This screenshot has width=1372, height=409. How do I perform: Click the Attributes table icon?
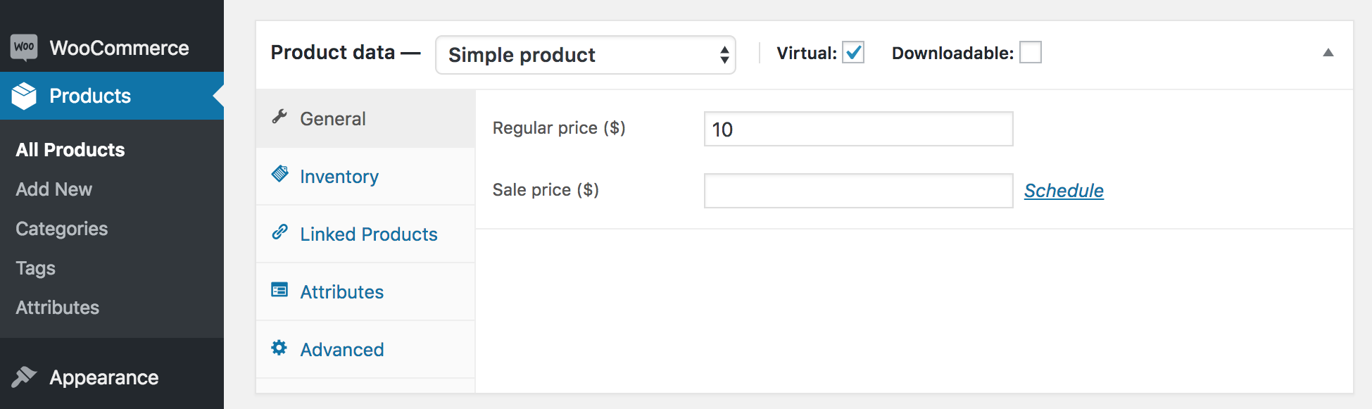click(x=280, y=289)
